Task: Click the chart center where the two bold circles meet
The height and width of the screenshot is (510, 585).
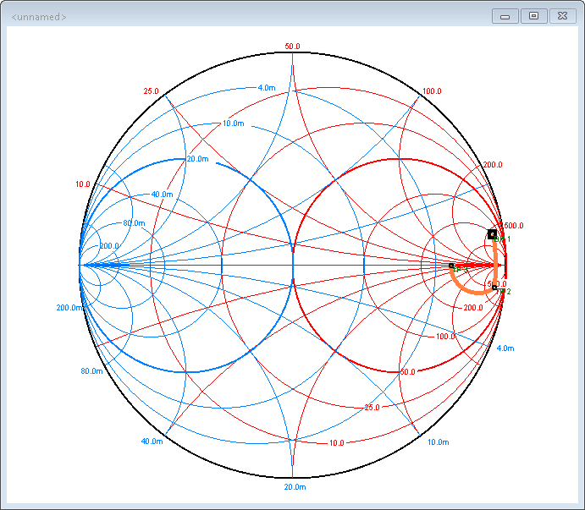Action: 293,266
